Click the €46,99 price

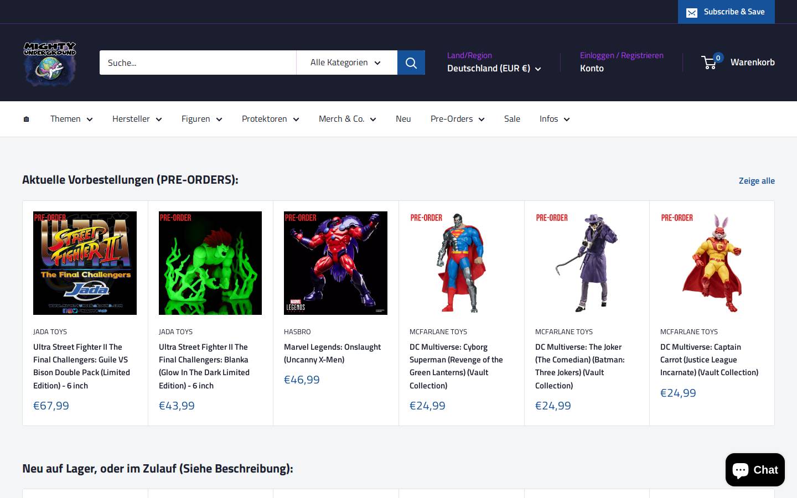tap(302, 380)
